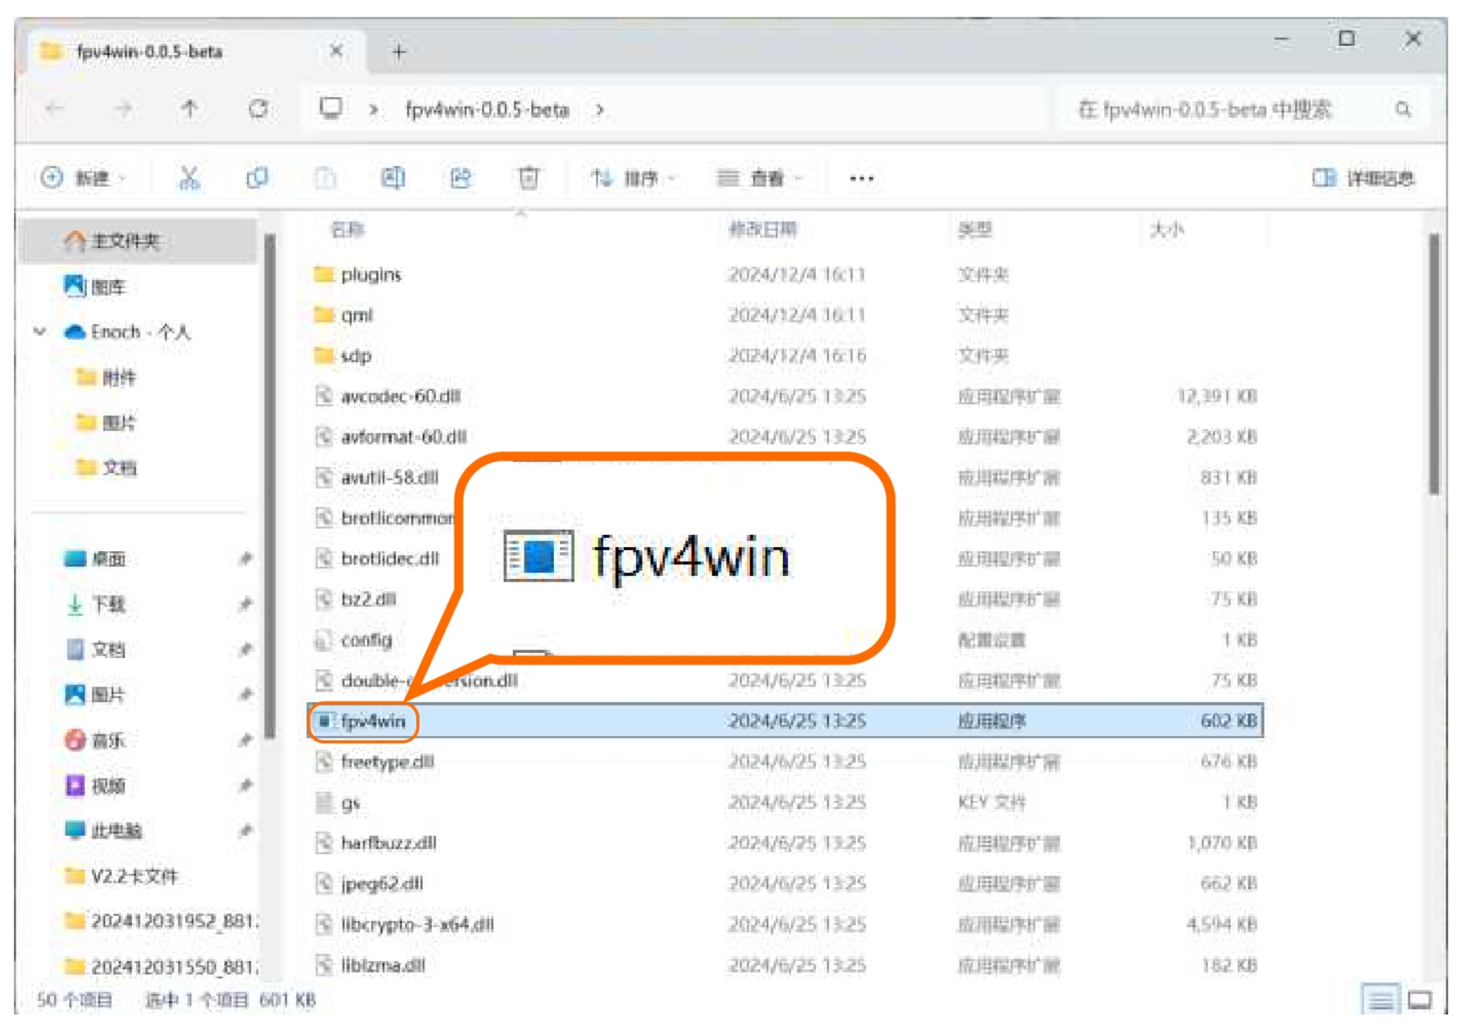
Task: Click the cut scissors icon in toolbar
Action: tap(190, 177)
